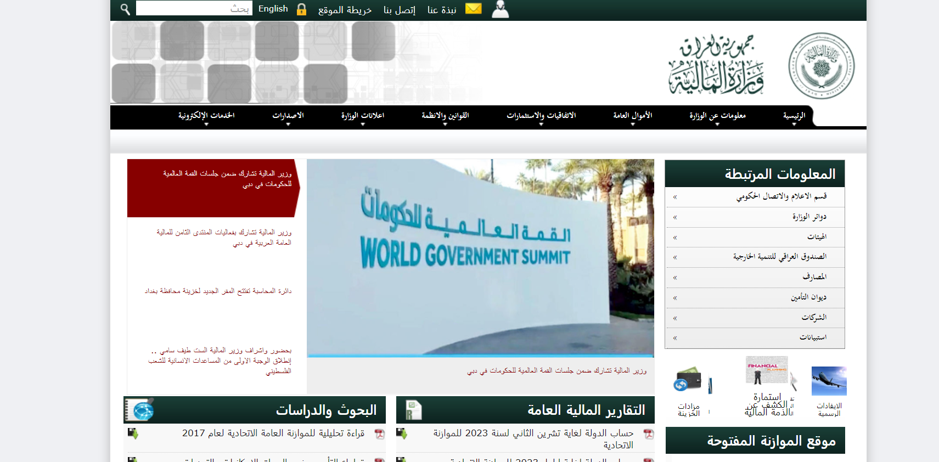
Task: Click chevron beside المصارف
Action: [675, 278]
